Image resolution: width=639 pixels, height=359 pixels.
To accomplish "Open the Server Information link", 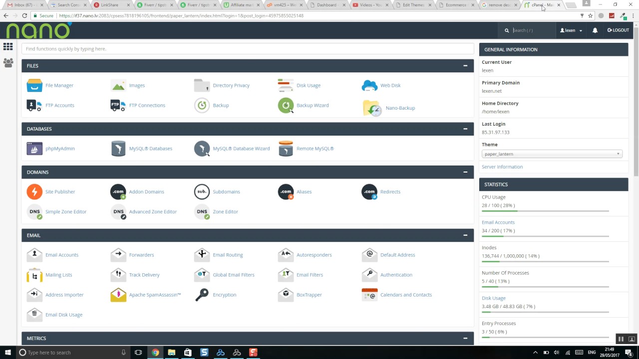I will [x=502, y=167].
